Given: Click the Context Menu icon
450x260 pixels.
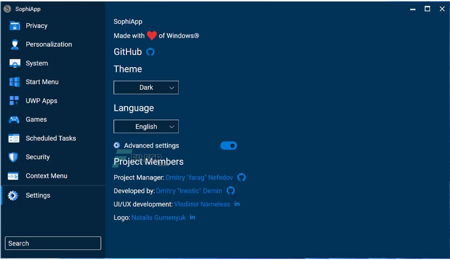Looking at the screenshot, I should [x=13, y=176].
